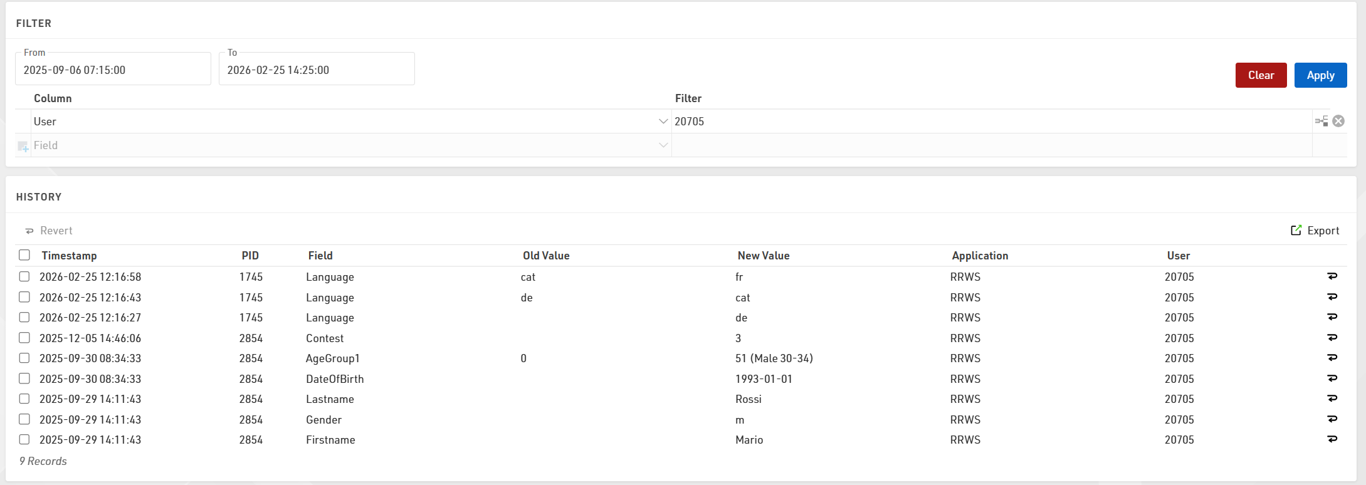1366x485 pixels.
Task: Check the DateOfBirth row checkbox
Action: click(24, 378)
